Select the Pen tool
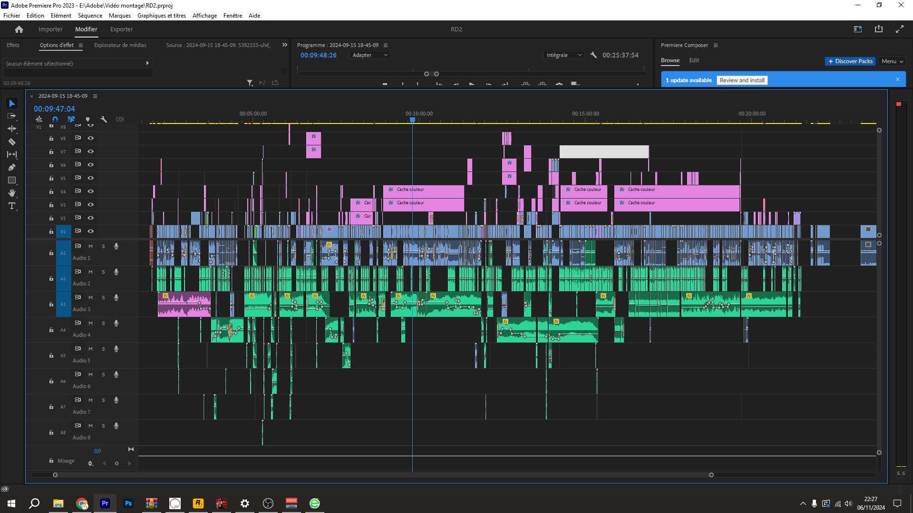Screen dimensions: 913x513 coord(12,167)
